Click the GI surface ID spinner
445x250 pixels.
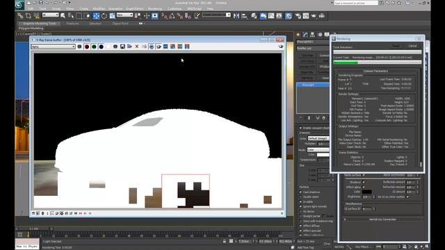[x=374, y=209]
